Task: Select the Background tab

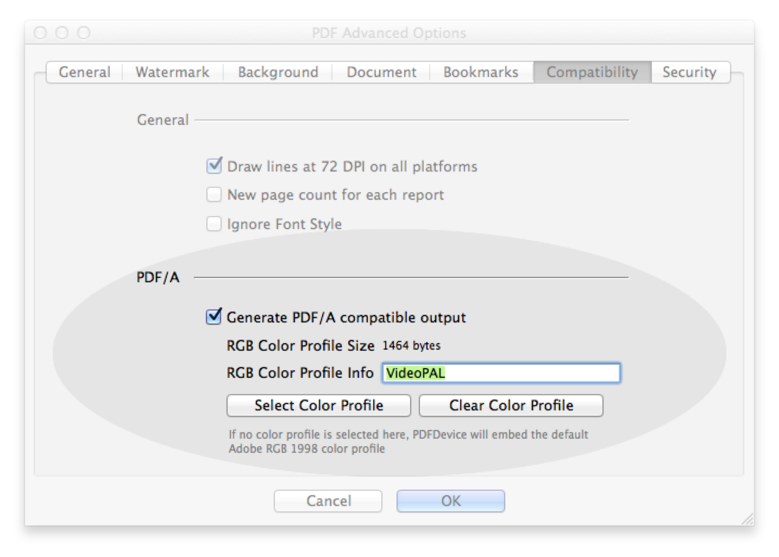Action: pyautogui.click(x=278, y=72)
